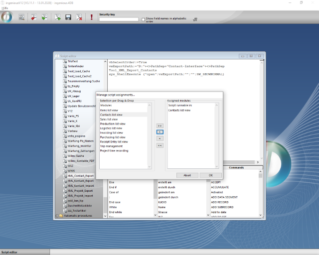Click the delete script icon with red X
The height and width of the screenshot is (255, 319).
point(79,17)
